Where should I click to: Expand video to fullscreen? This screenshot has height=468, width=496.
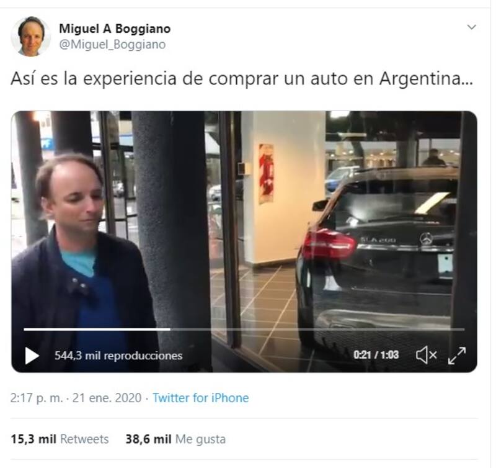(457, 355)
